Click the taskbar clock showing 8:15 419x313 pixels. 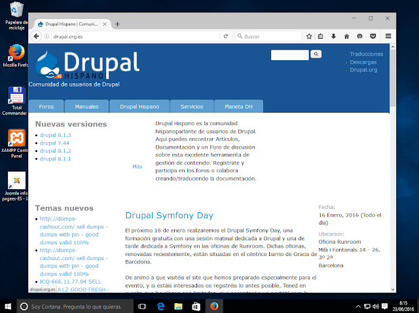tap(403, 306)
